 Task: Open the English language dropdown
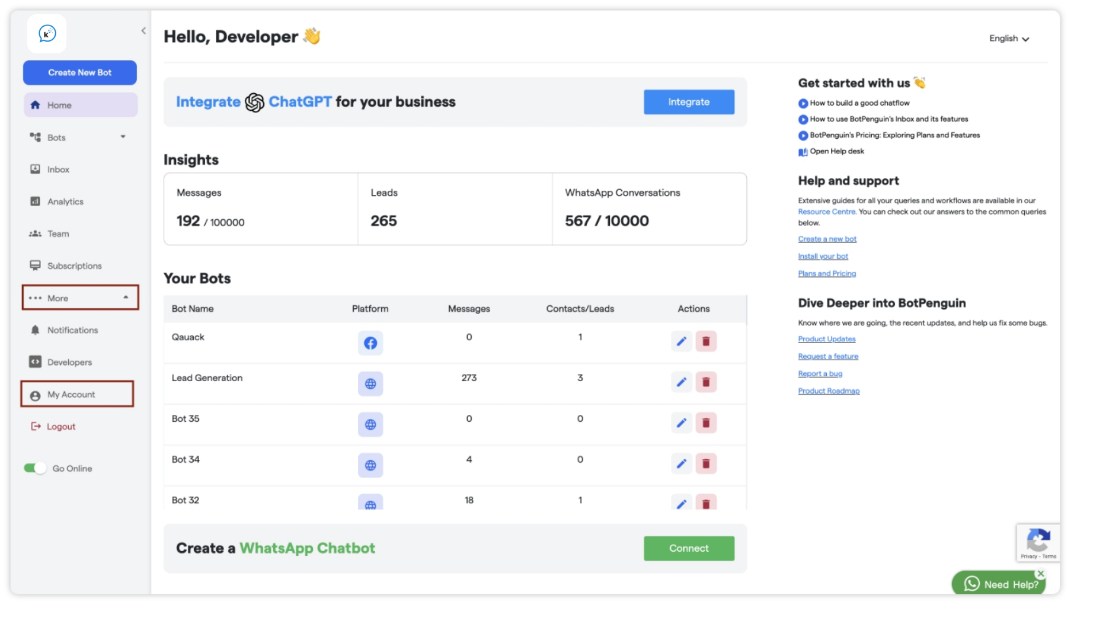[1009, 39]
